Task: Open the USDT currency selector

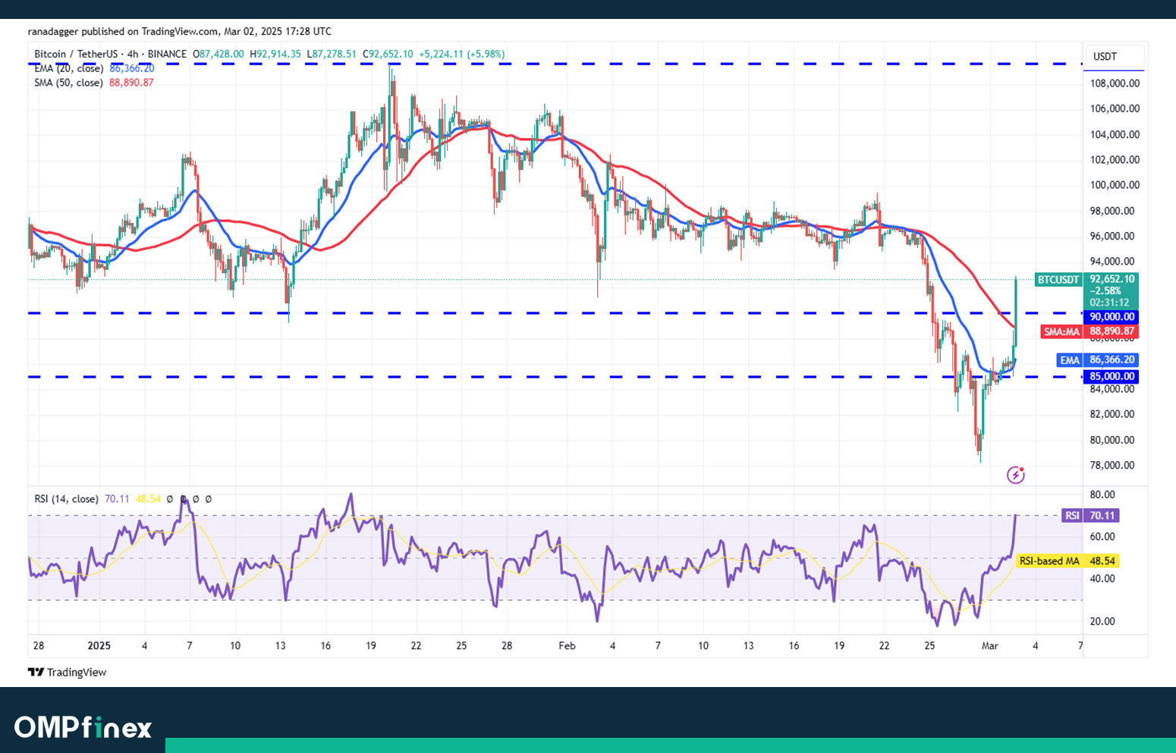Action: tap(1105, 57)
